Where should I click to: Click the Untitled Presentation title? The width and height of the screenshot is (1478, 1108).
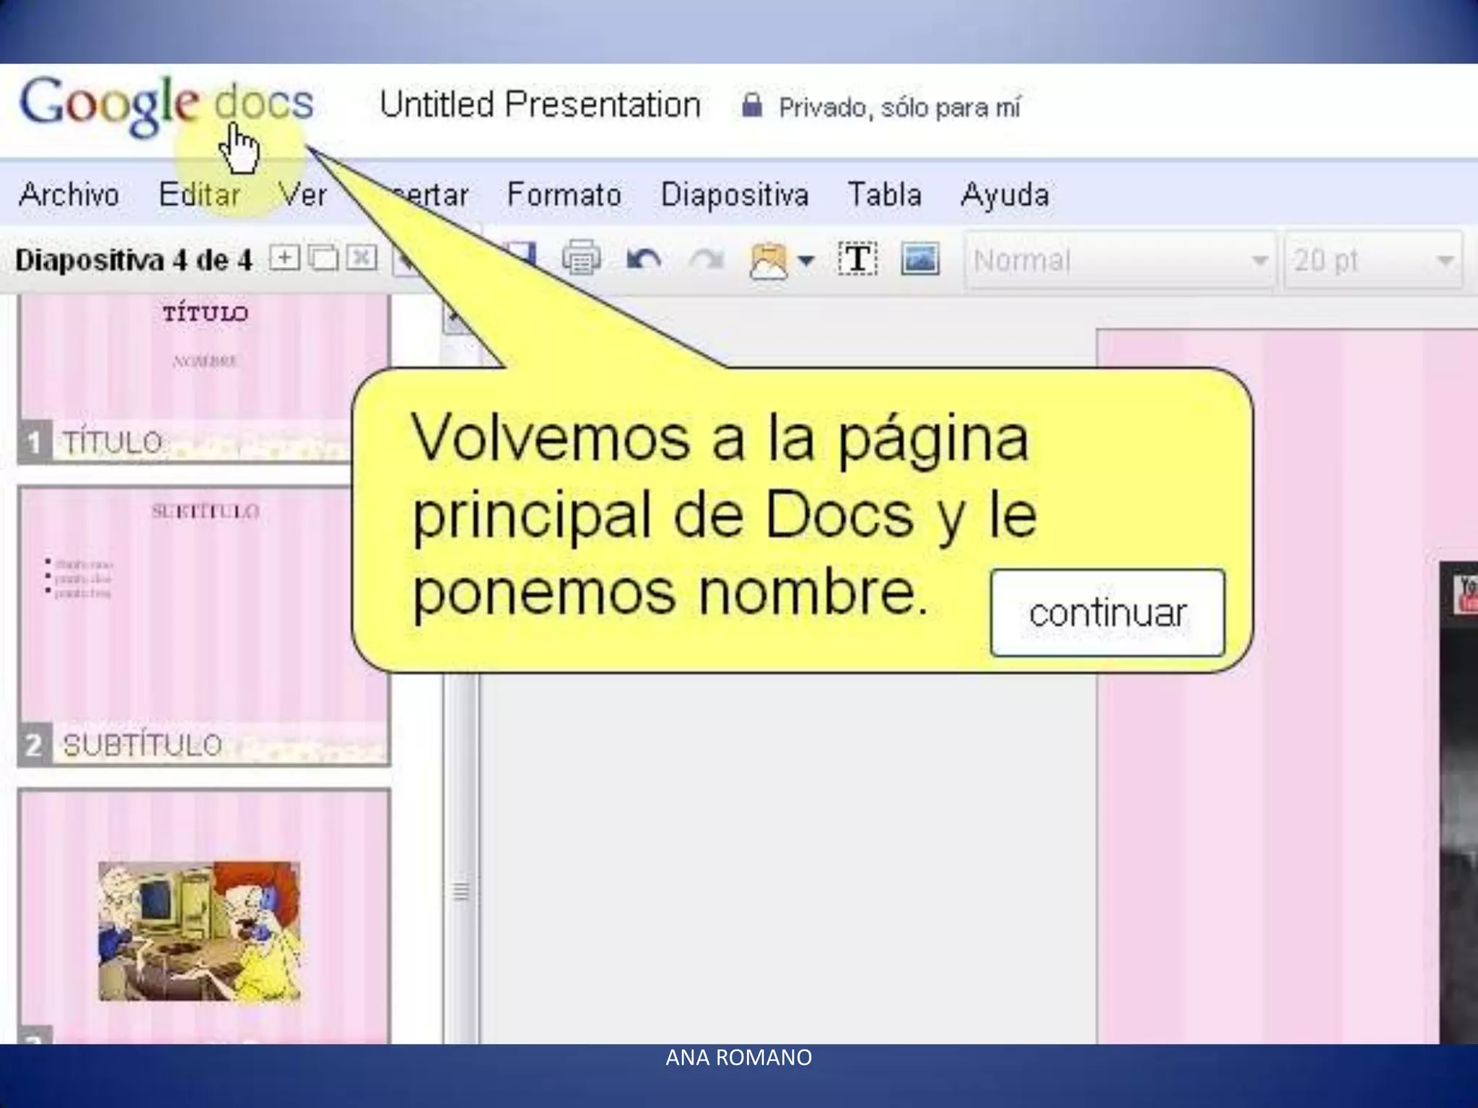tap(540, 105)
